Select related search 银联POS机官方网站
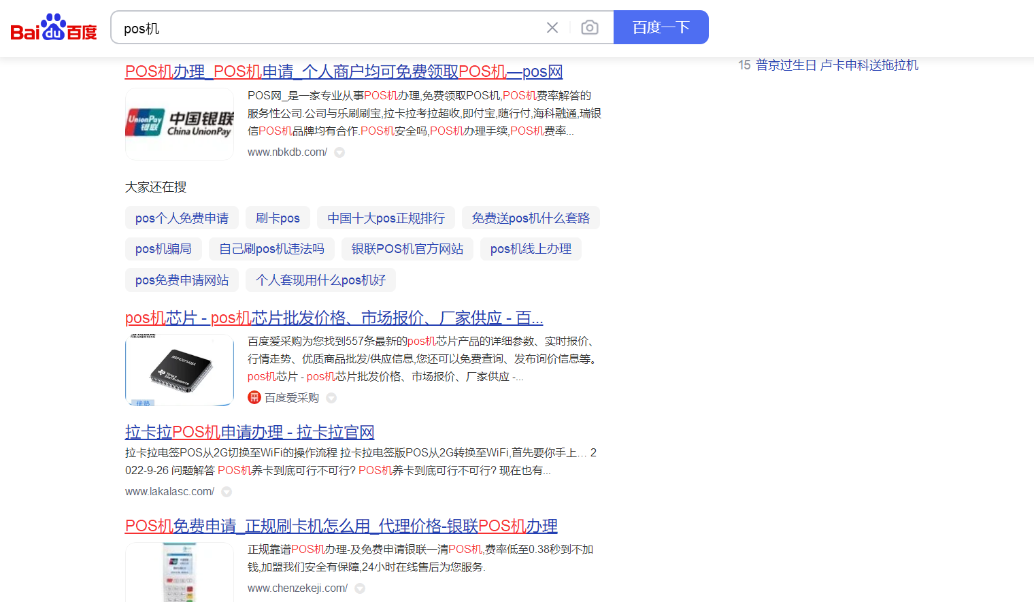Screen dimensions: 1034x602 coord(407,249)
